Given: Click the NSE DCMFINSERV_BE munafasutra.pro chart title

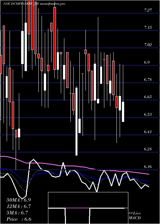Looking at the screenshot, I should 34,4.
